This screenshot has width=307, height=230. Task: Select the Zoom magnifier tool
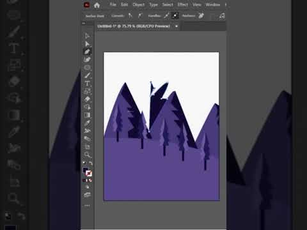click(x=87, y=155)
